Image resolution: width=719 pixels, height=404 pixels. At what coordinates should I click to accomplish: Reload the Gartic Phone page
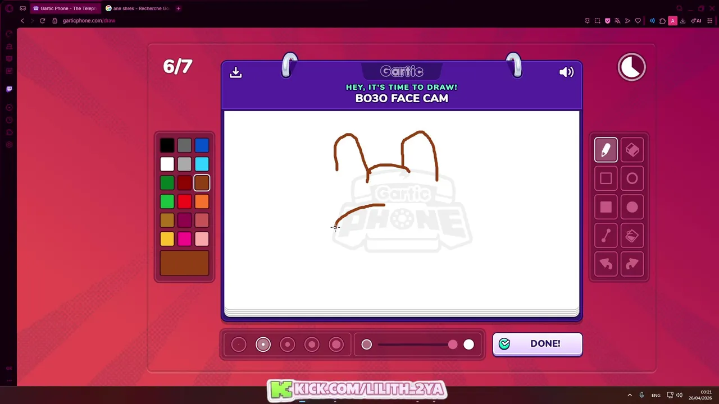coord(42,21)
